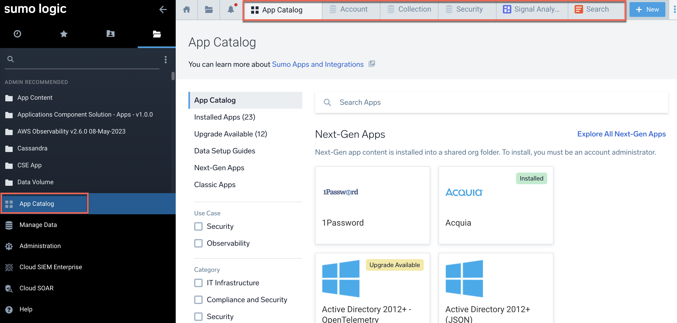Screen dimensions: 677x323
Task: Switch to the Signal Analyzer tab
Action: pos(532,9)
